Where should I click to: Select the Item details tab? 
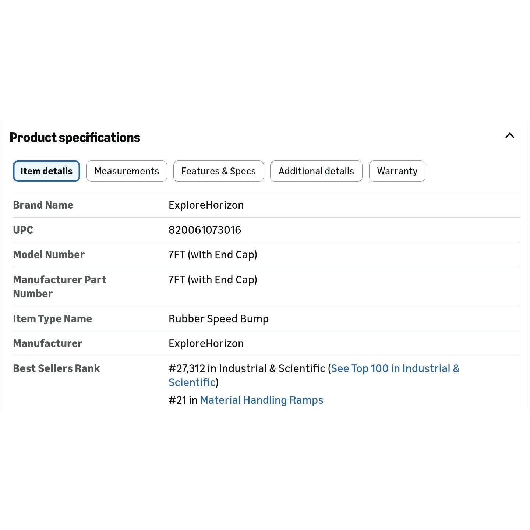tap(46, 171)
